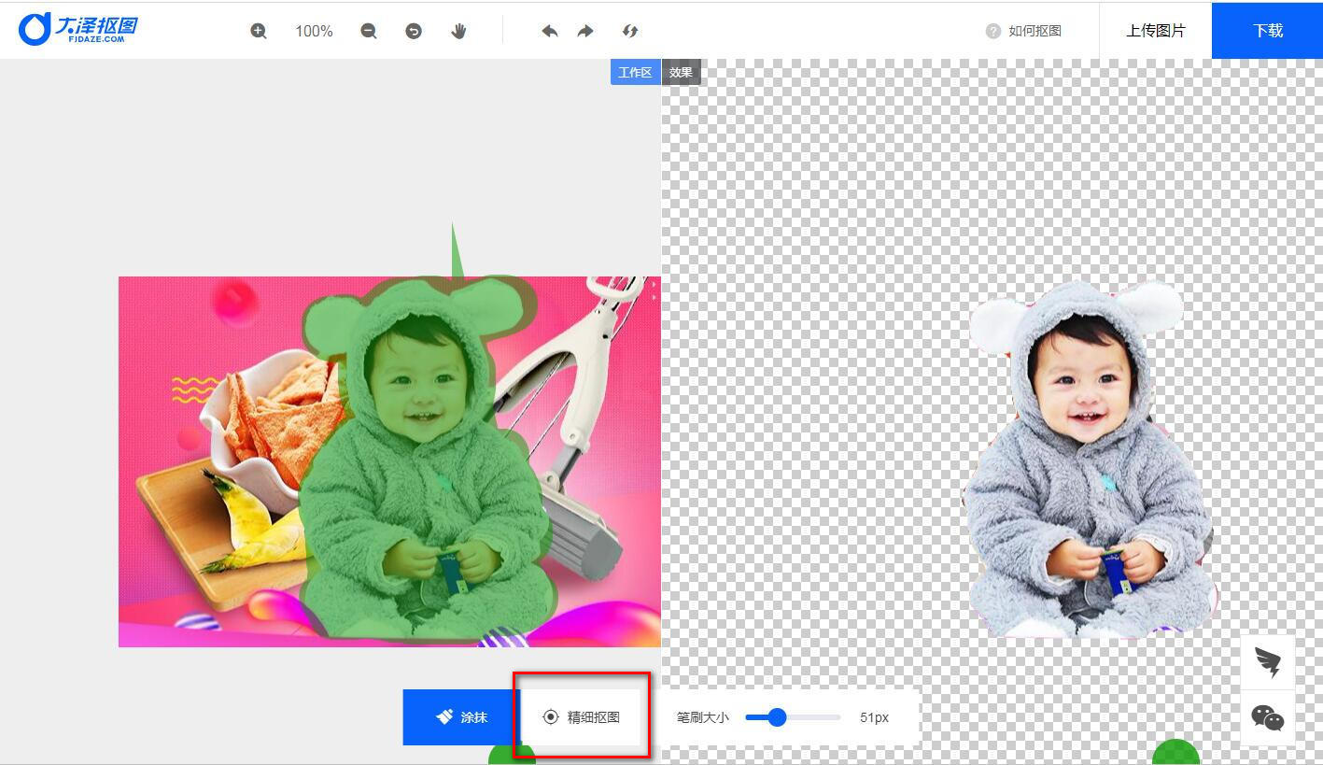Click the refresh/reset arrows icon
Viewport: 1323px width, 765px height.
pos(630,31)
